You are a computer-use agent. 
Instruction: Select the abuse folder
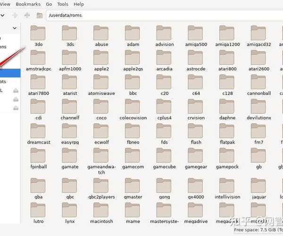click(101, 36)
